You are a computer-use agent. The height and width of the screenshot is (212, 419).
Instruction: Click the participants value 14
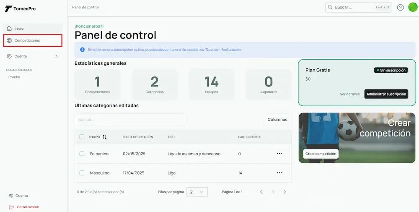[x=240, y=173]
